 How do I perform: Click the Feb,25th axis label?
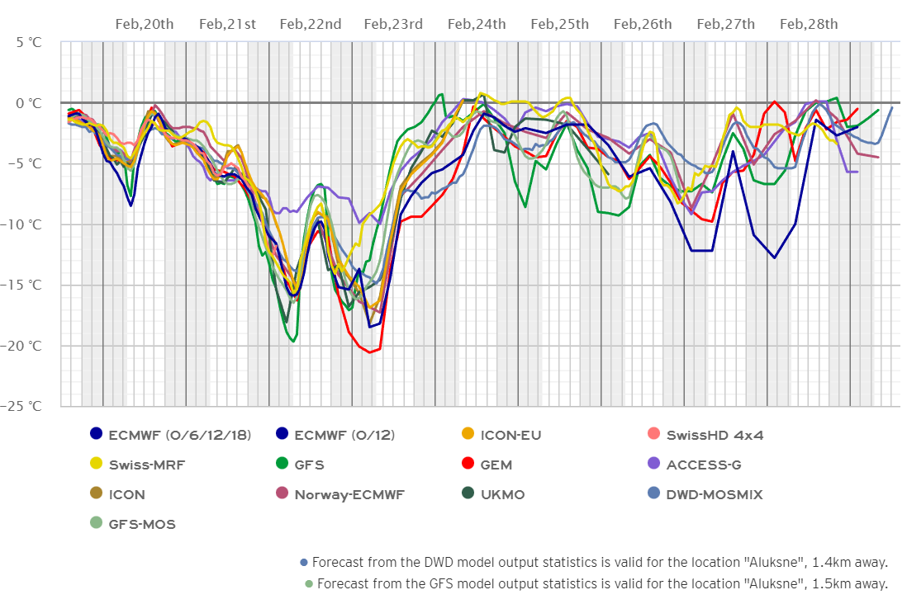559,24
